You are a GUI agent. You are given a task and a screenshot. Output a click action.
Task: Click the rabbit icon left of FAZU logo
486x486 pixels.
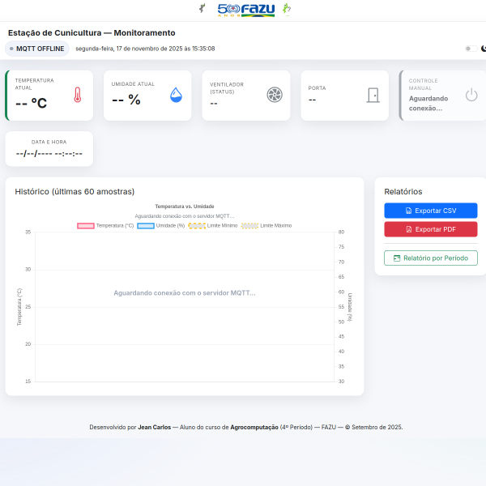tap(202, 8)
